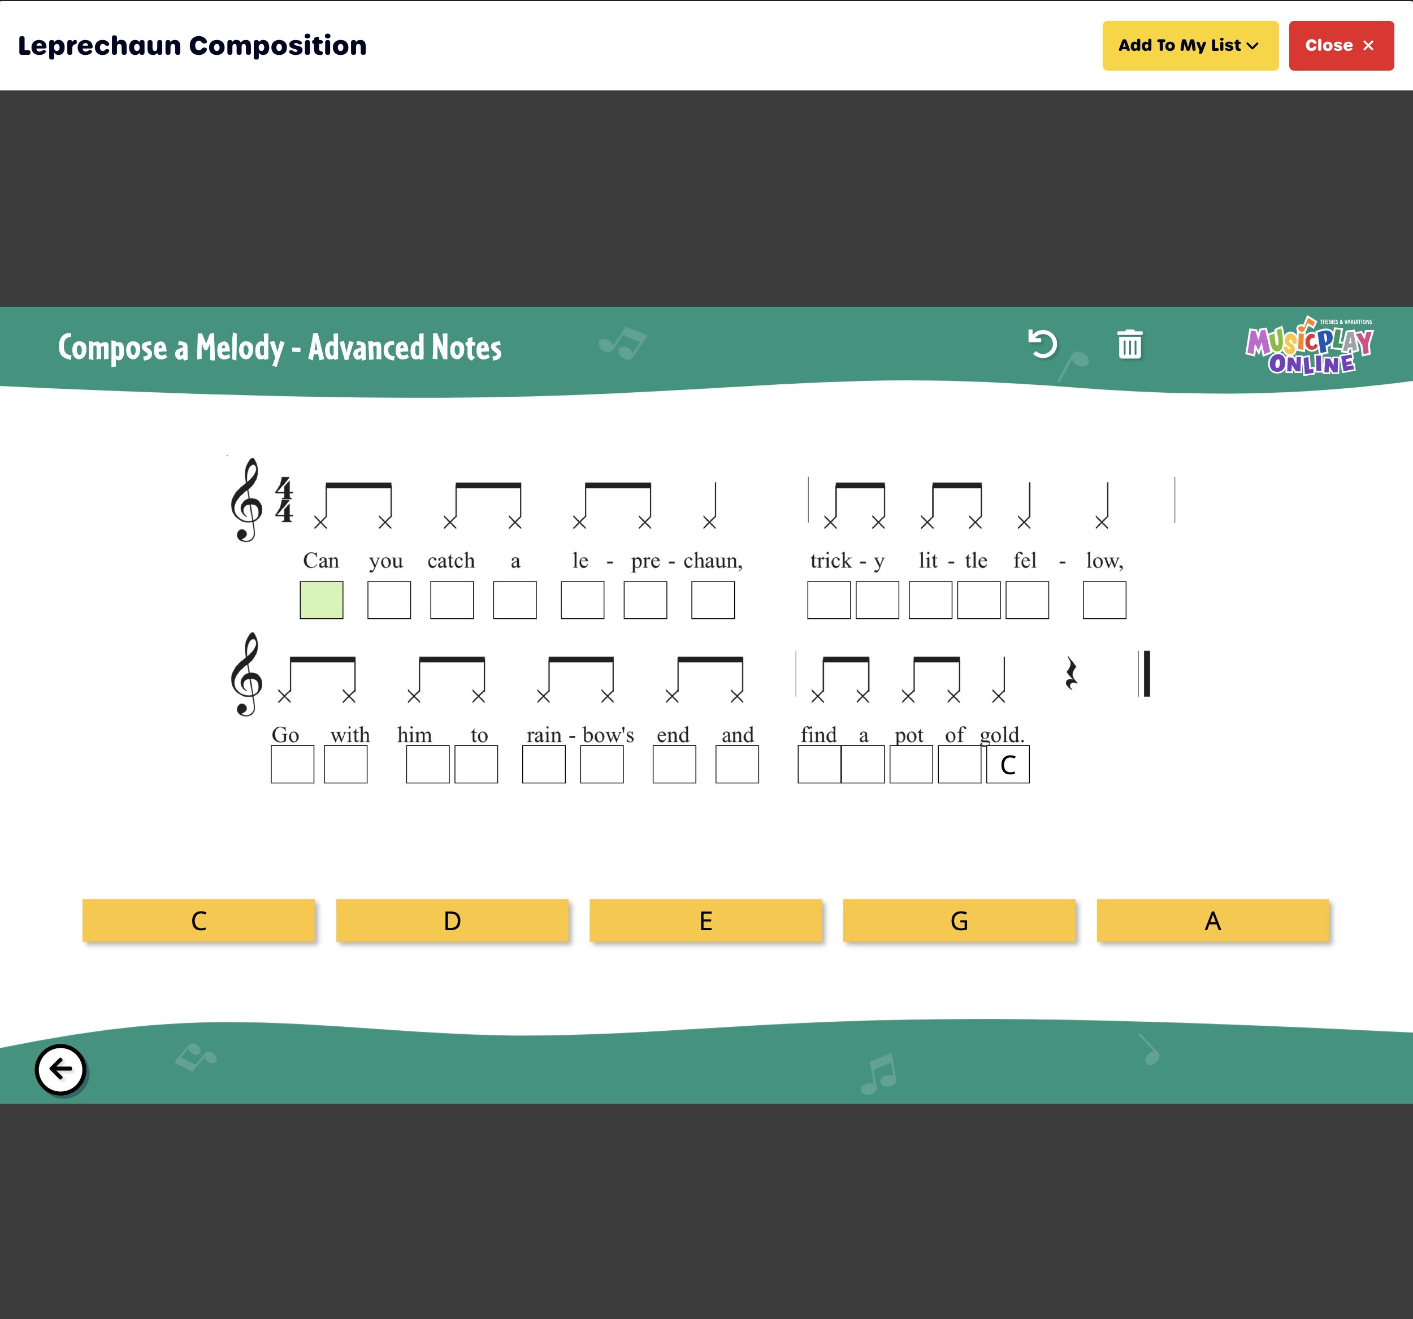This screenshot has height=1319, width=1413.
Task: Select note E from pitch buttons
Action: tap(706, 920)
